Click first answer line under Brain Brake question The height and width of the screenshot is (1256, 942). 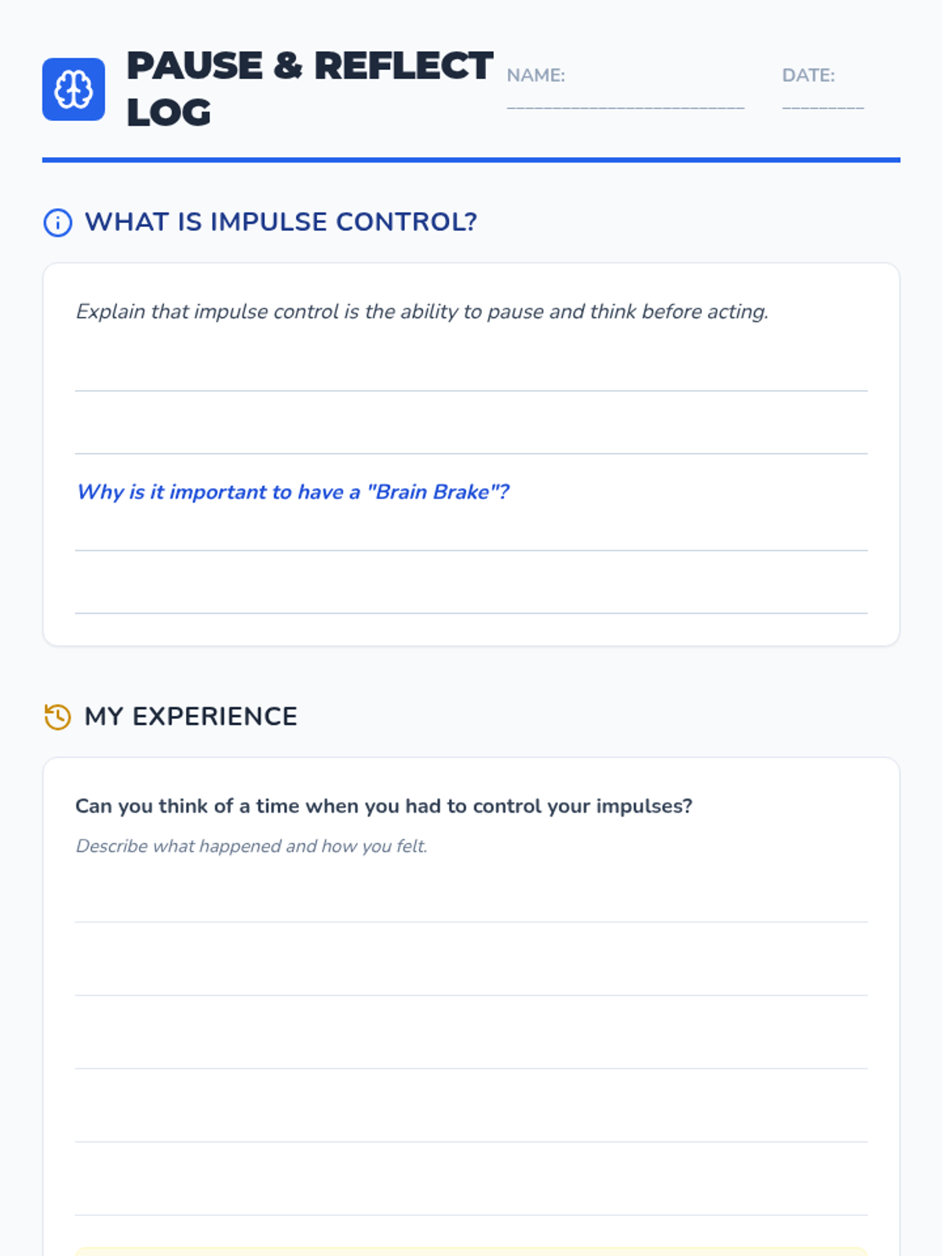click(471, 535)
